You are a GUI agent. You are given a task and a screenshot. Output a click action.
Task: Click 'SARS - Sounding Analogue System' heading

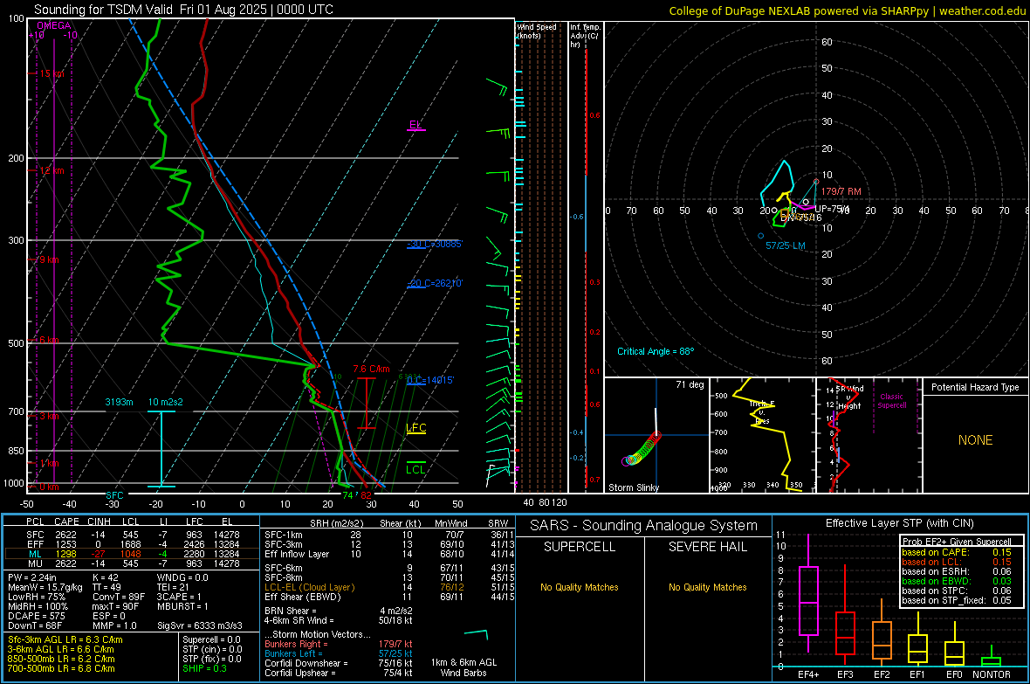[x=644, y=526]
